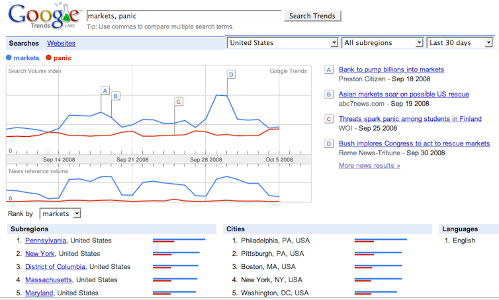499x300 pixels.
Task: Click the blue dot next to markets legend
Action: (9, 57)
